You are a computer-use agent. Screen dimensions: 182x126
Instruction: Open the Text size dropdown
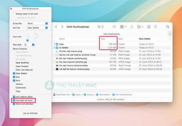(29, 45)
